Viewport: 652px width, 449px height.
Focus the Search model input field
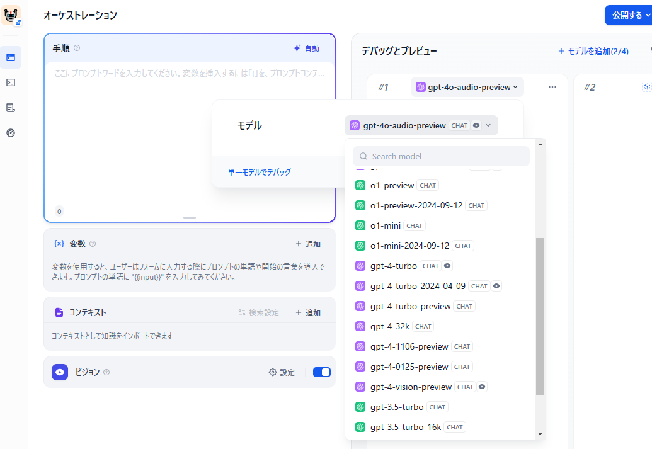441,156
